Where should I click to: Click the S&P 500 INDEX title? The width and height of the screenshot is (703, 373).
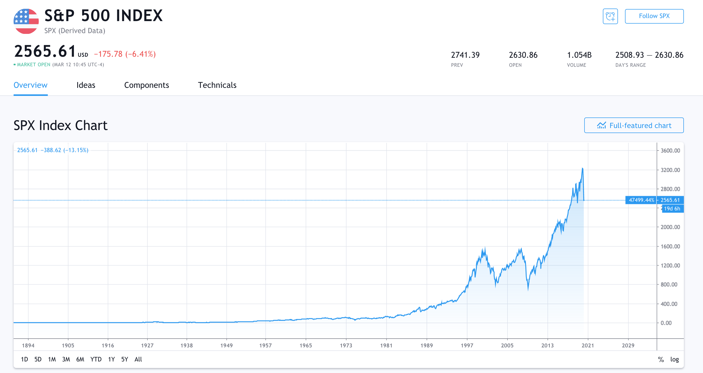103,16
